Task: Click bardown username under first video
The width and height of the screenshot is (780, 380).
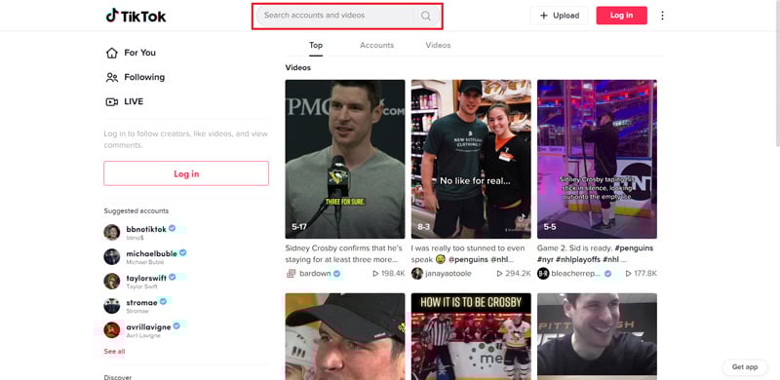Action: tap(315, 274)
